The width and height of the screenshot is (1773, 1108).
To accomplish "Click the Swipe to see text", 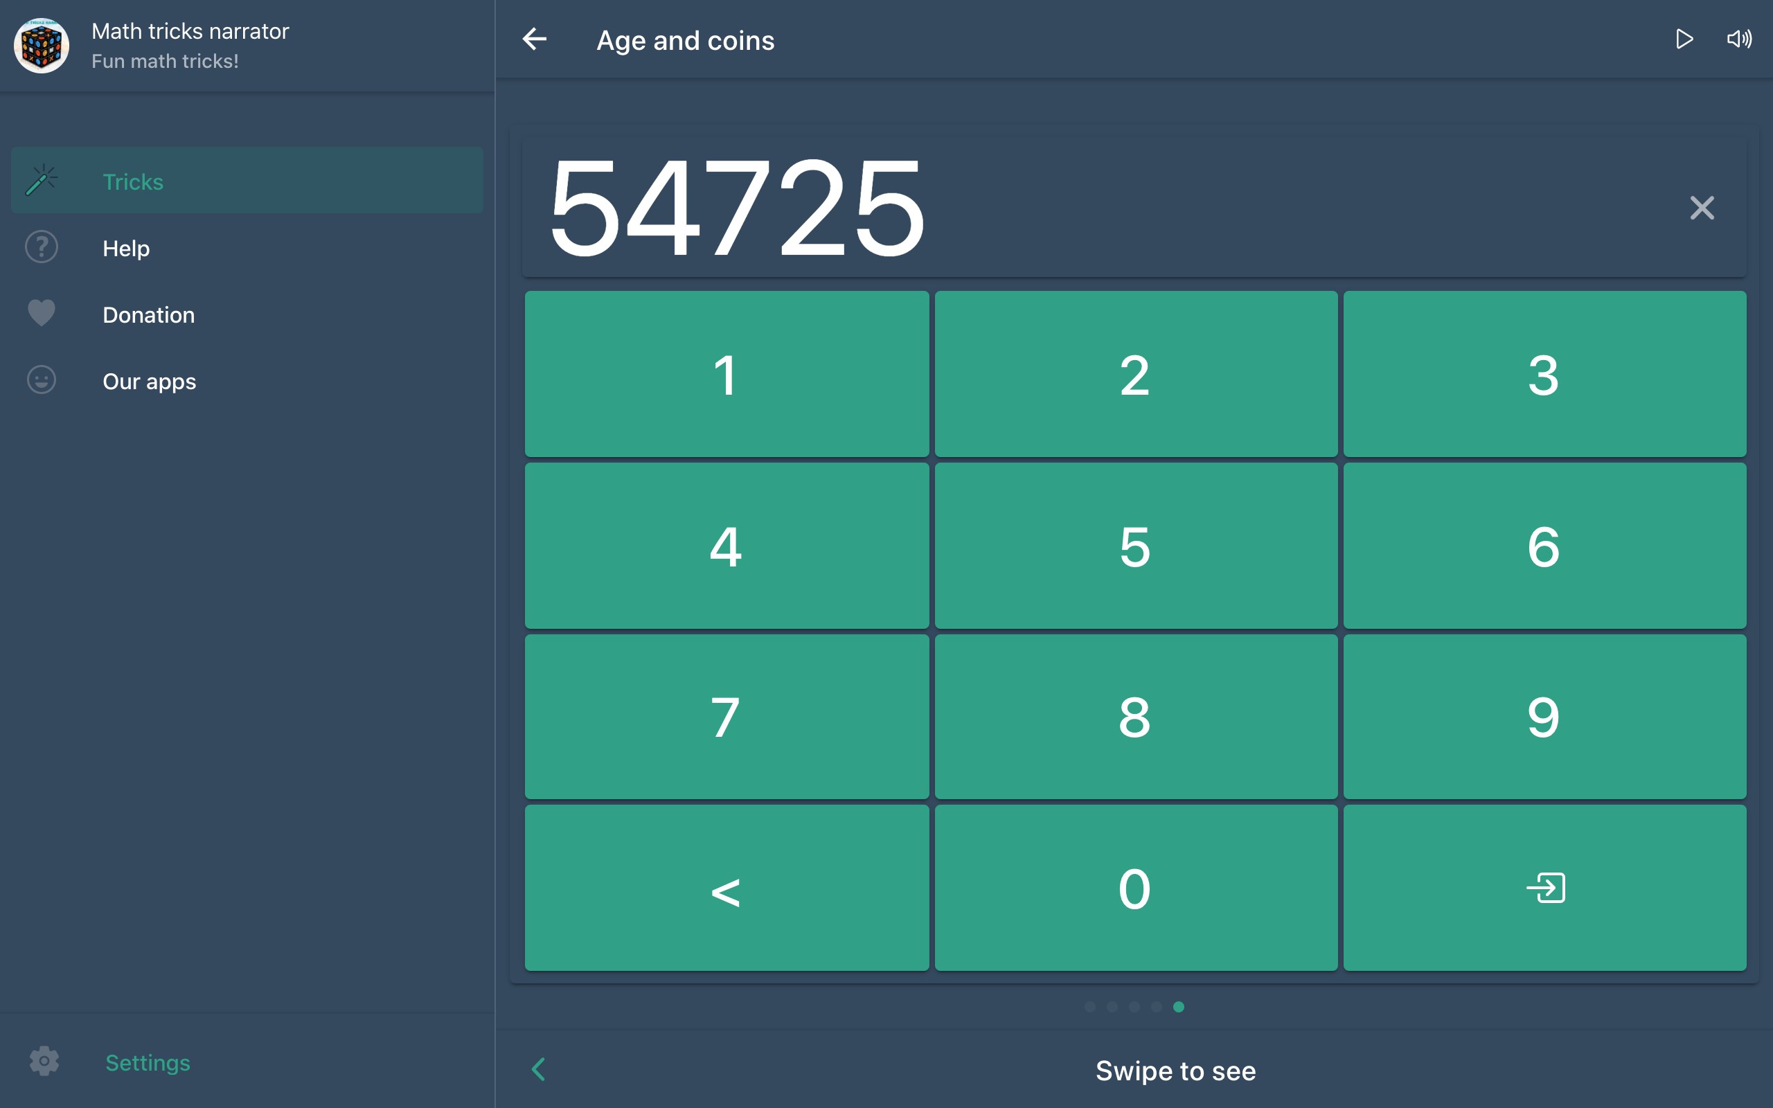I will click(x=1175, y=1071).
